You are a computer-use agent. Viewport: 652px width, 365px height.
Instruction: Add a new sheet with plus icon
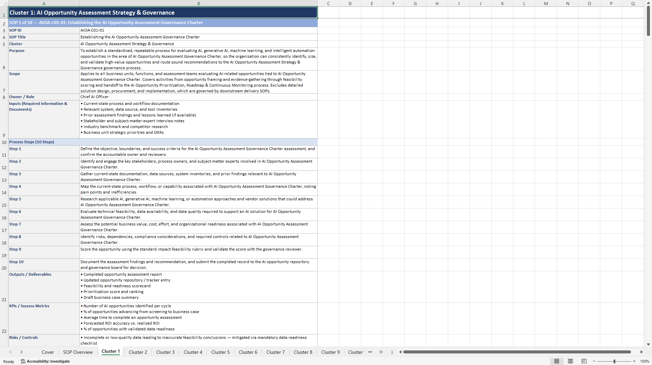point(381,352)
